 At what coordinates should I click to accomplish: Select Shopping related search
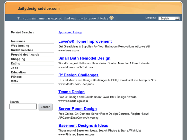[18, 59]
